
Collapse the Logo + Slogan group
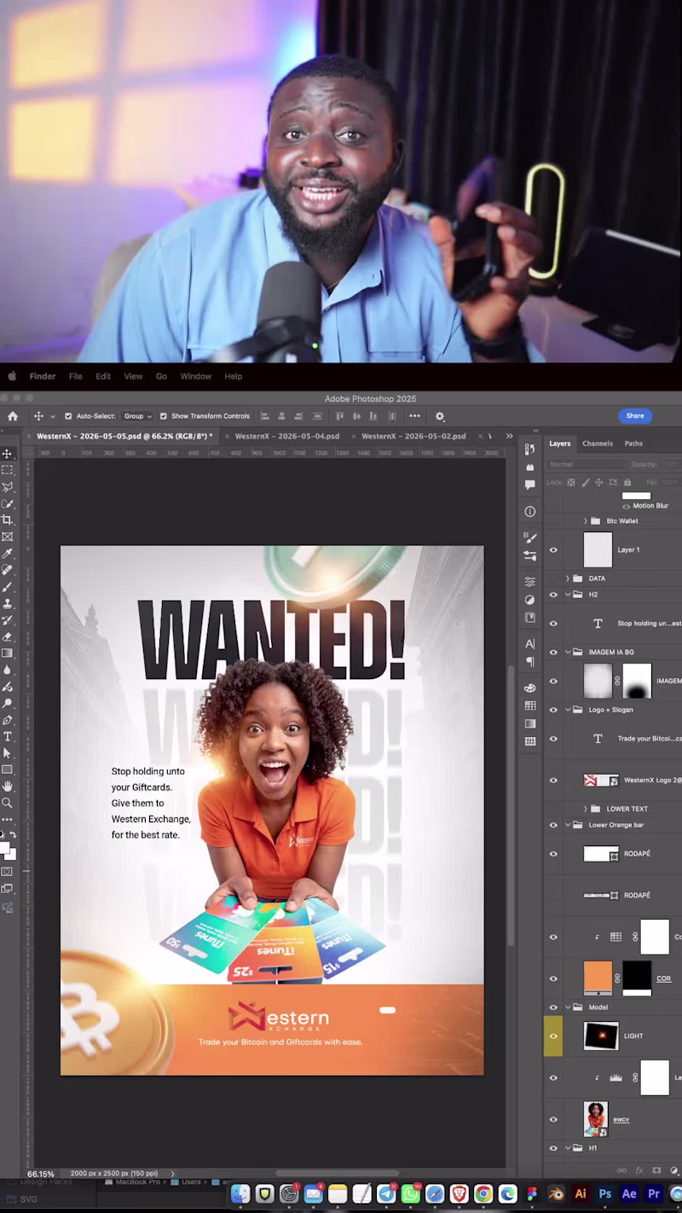tap(568, 710)
